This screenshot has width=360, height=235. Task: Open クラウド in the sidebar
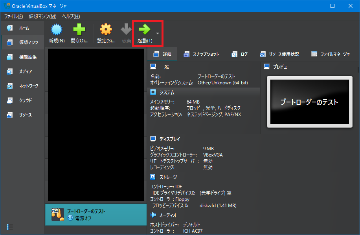pyautogui.click(x=22, y=100)
